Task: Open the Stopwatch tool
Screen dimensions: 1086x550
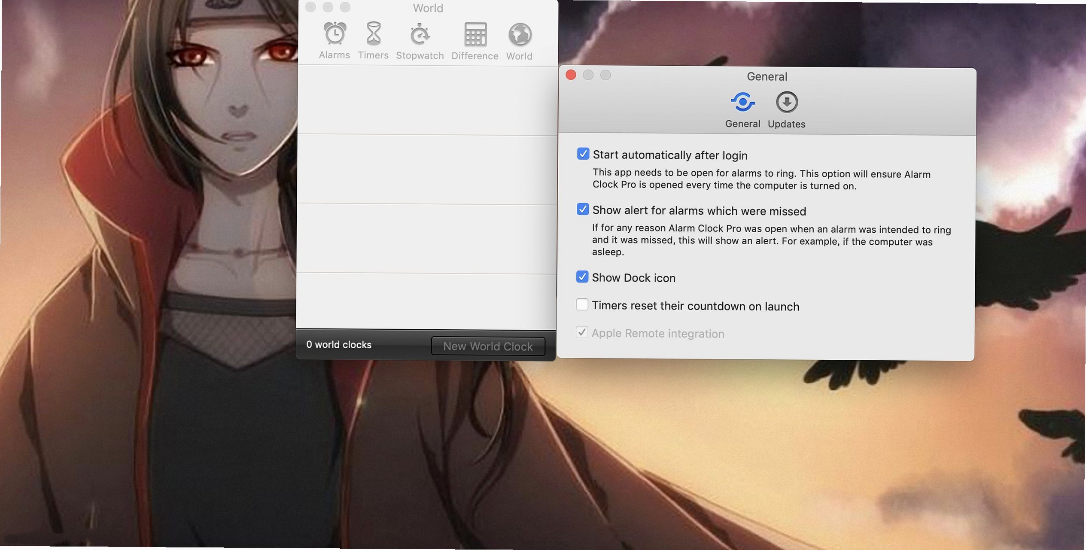Action: pyautogui.click(x=420, y=42)
